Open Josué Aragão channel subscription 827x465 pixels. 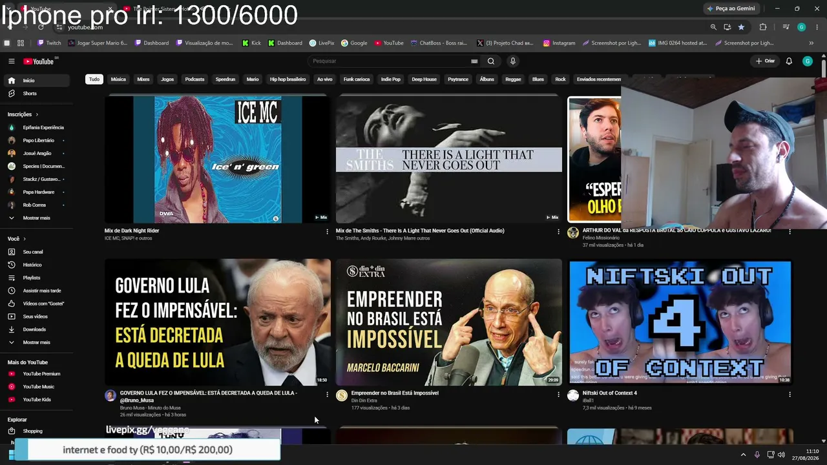[x=36, y=154]
